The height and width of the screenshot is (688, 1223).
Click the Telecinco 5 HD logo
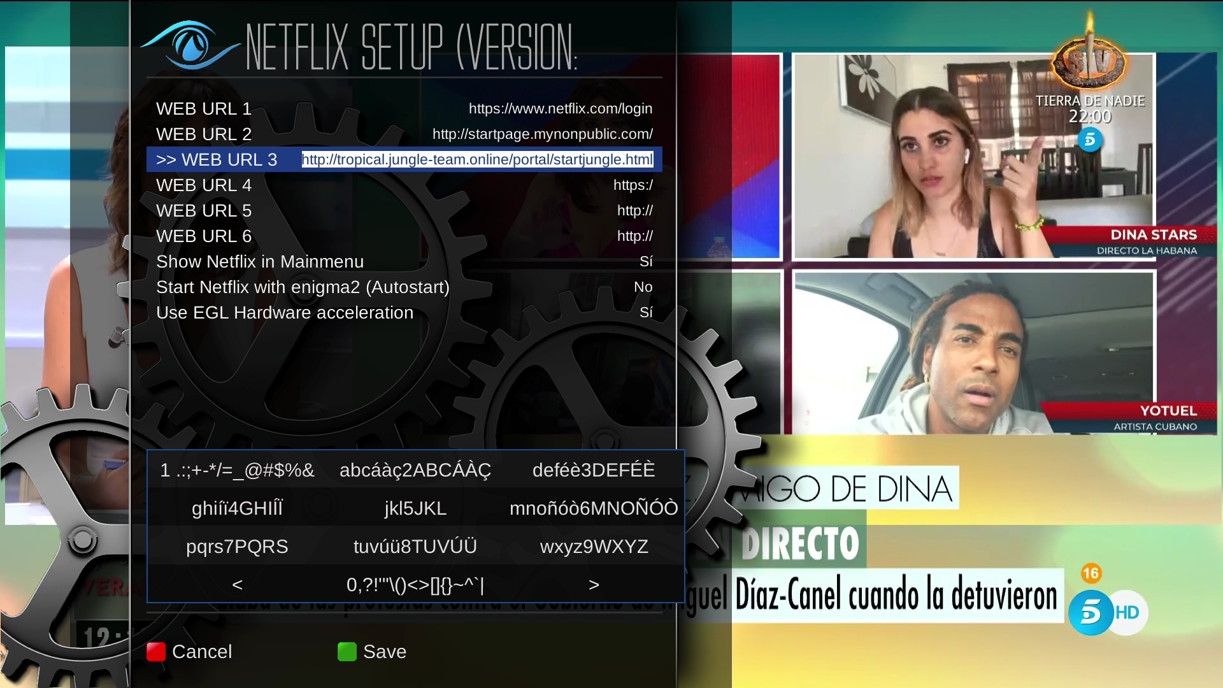1107,612
